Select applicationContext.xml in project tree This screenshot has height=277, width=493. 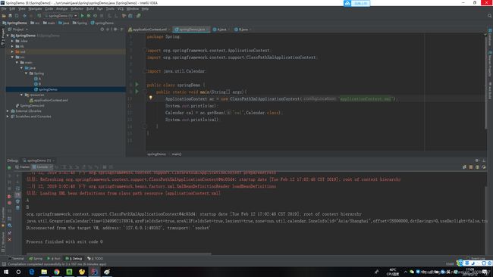coord(49,101)
